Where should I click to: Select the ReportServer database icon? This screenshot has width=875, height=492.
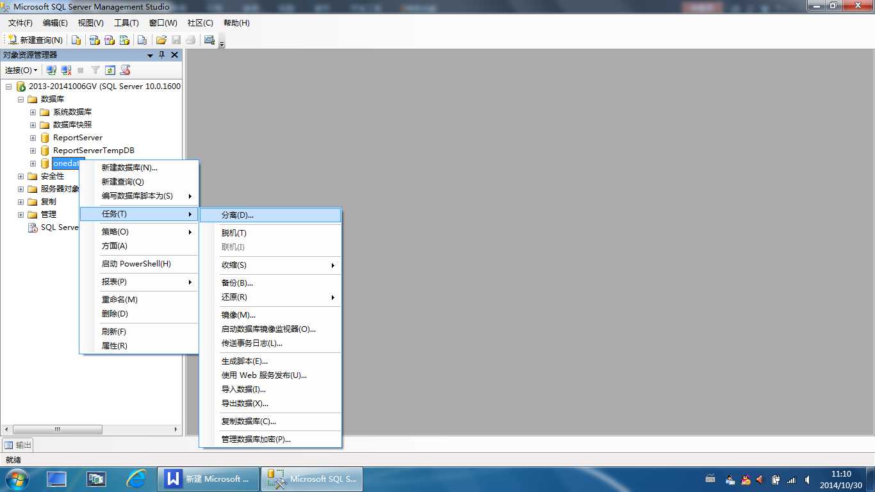click(x=45, y=138)
